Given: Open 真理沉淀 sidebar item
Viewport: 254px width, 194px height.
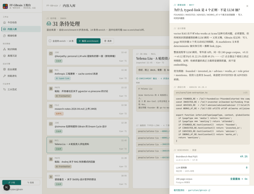Looking at the screenshot, I should click(x=21, y=56).
